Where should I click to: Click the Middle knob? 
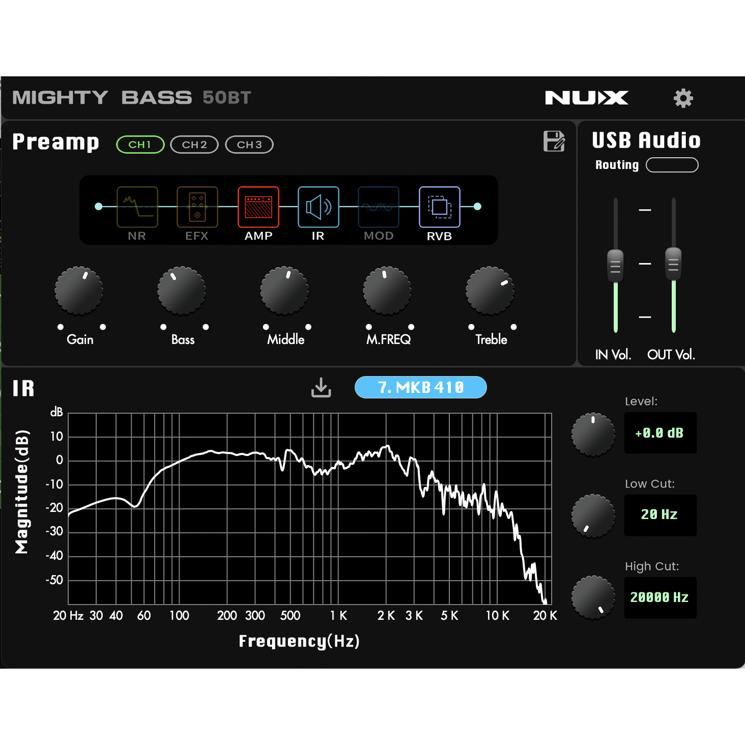(284, 291)
